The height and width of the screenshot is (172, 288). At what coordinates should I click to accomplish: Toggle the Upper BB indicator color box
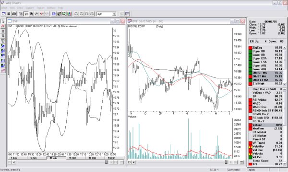[x=251, y=52]
